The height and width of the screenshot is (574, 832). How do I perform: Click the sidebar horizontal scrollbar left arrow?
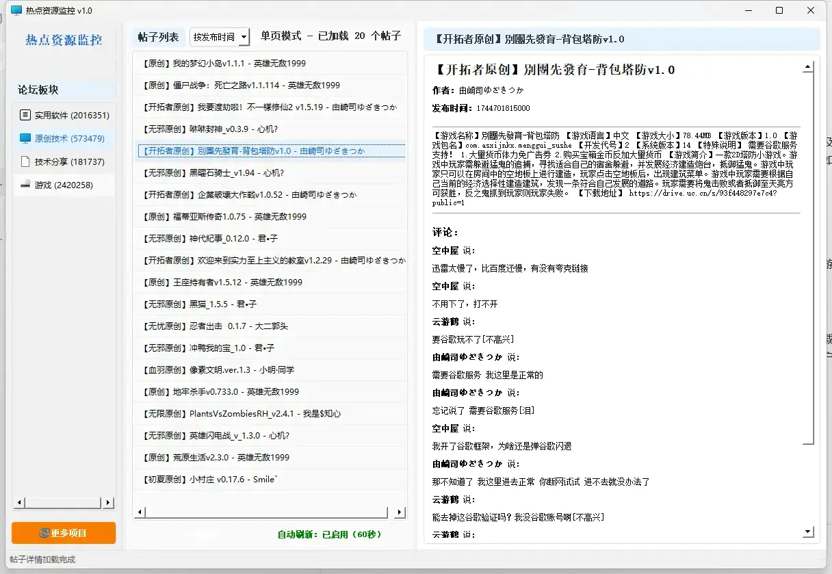[x=19, y=501]
